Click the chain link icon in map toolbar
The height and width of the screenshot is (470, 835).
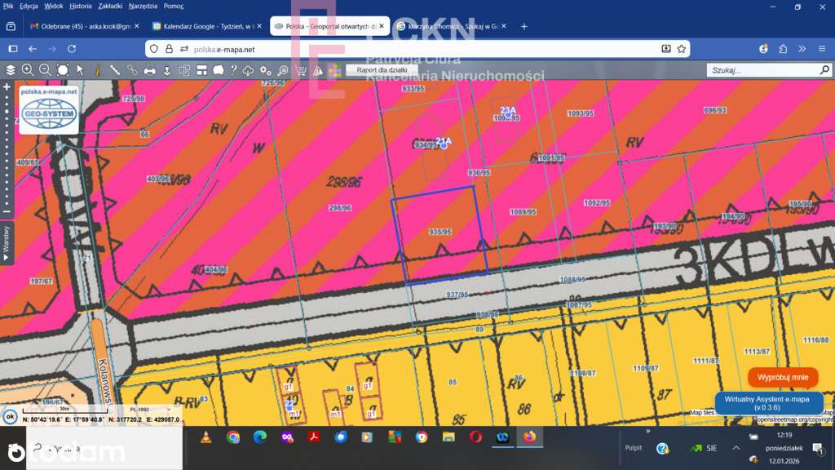point(132,70)
